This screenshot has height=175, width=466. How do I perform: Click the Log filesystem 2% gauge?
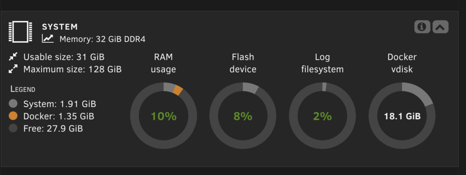tap(322, 116)
